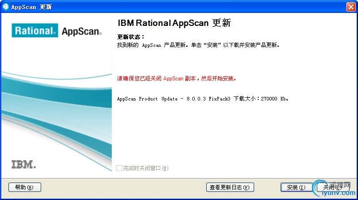Click the AppScan title bar icon
This screenshot has width=358, height=200.
coord(5,7)
